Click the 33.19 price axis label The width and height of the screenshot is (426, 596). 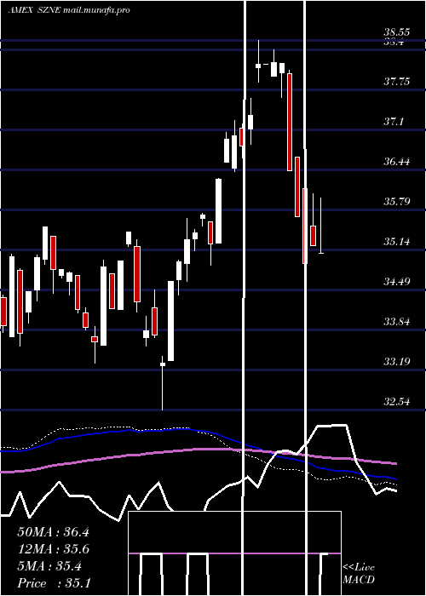click(x=397, y=361)
